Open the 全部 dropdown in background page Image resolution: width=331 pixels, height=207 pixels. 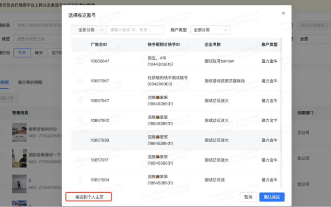(x=314, y=39)
